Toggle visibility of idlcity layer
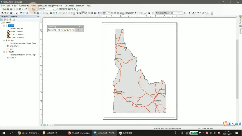242x136 pixels. [x=6, y=26]
